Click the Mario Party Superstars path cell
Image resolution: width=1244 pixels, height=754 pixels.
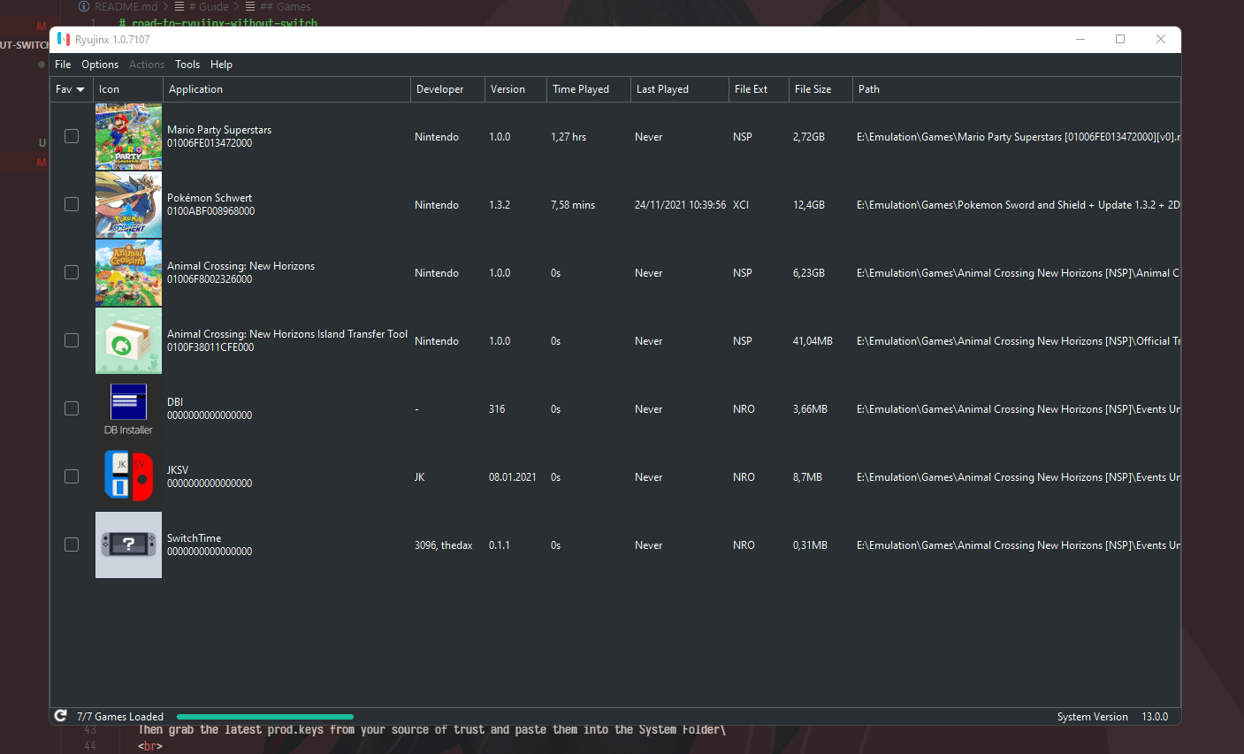click(1018, 137)
